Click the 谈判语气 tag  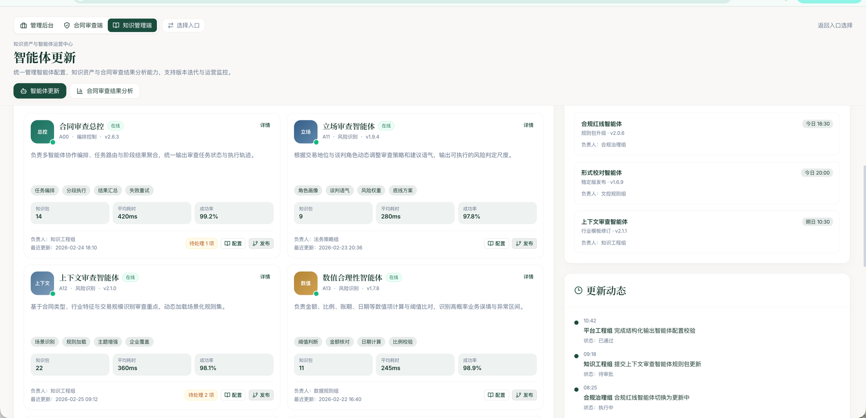click(x=340, y=191)
